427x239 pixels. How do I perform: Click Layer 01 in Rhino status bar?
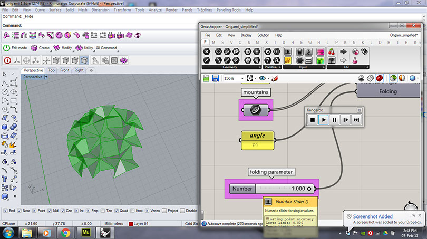point(141,224)
